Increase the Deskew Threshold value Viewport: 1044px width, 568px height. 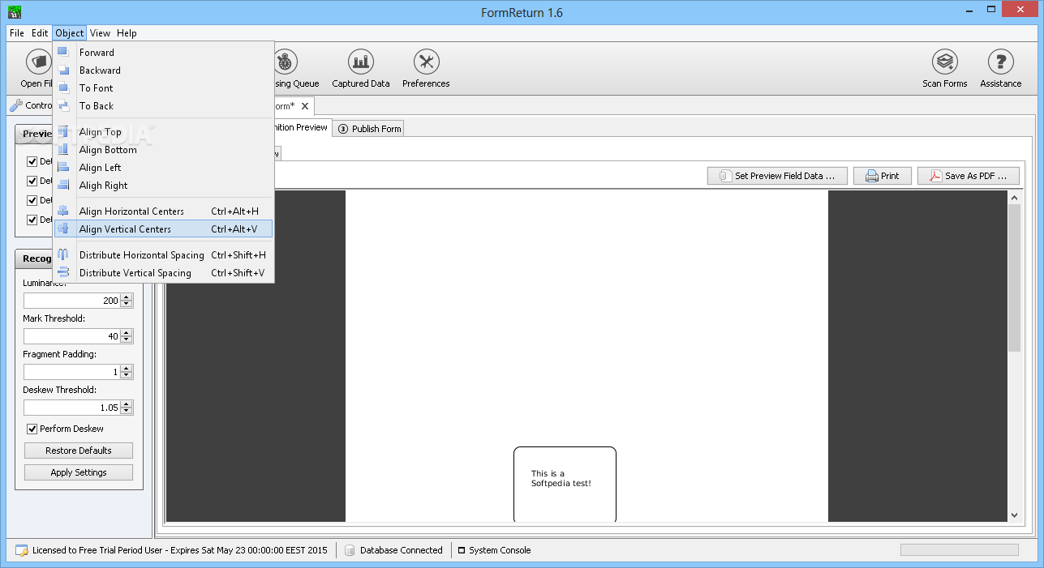tap(127, 404)
